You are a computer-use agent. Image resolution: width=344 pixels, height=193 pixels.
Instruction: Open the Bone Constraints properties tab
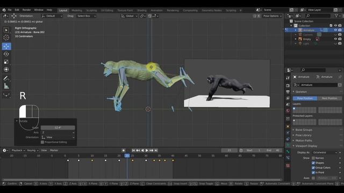coord(288,158)
